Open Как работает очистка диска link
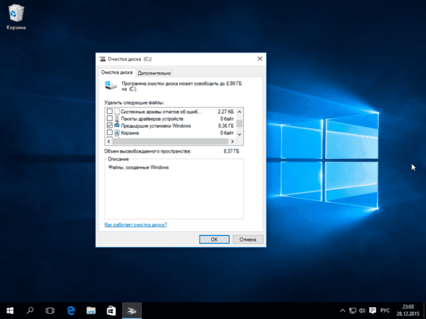426x319 pixels. click(136, 224)
